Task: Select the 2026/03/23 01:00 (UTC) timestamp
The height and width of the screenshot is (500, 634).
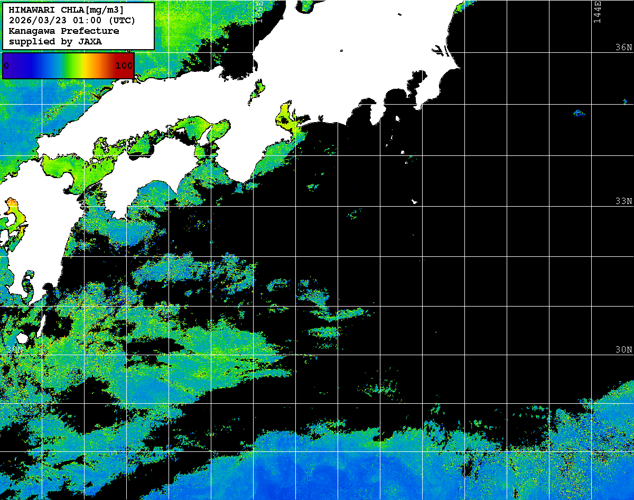Action: pyautogui.click(x=72, y=21)
